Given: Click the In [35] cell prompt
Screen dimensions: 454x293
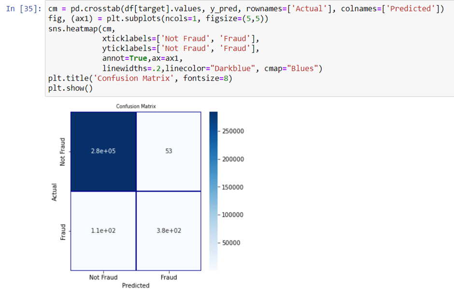Looking at the screenshot, I should pos(24,9).
